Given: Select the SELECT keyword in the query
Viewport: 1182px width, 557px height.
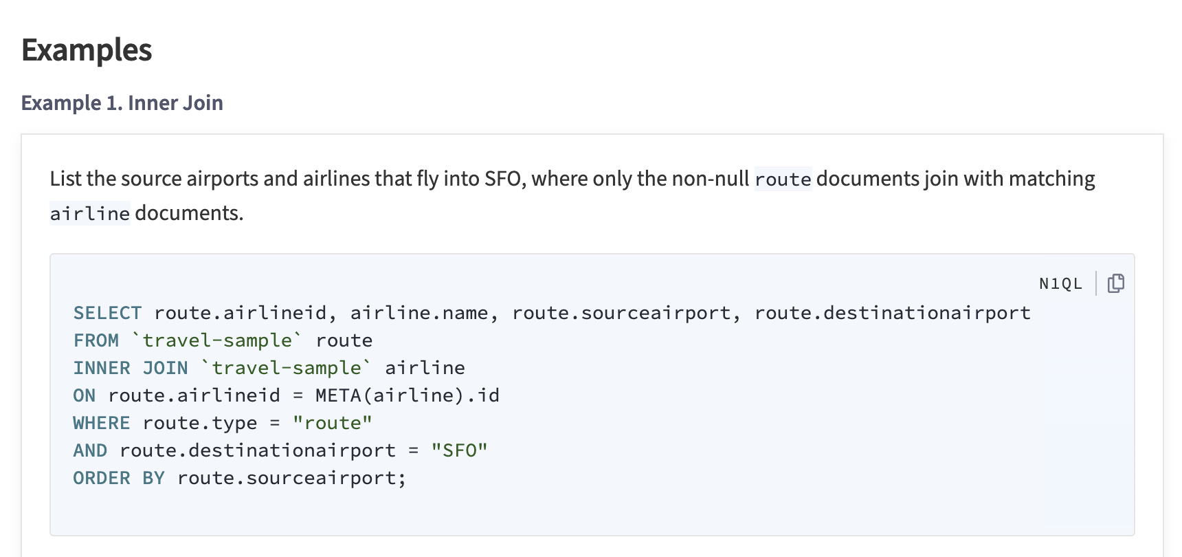Looking at the screenshot, I should [x=107, y=312].
